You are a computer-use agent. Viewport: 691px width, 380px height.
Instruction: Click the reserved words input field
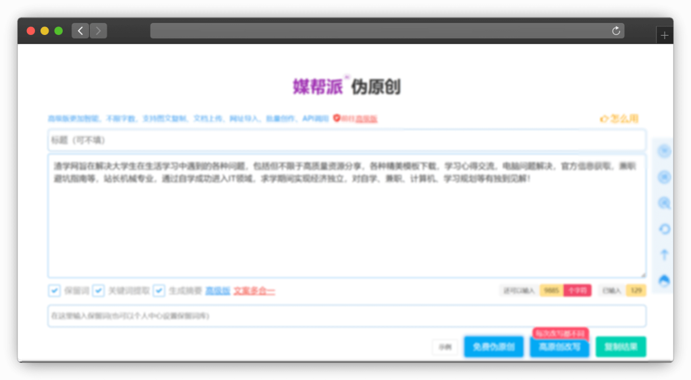pos(346,316)
